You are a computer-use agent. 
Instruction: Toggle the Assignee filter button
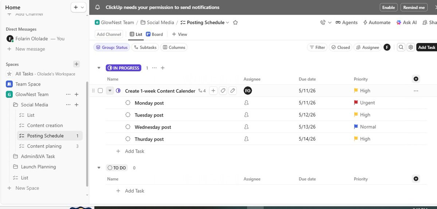[367, 47]
